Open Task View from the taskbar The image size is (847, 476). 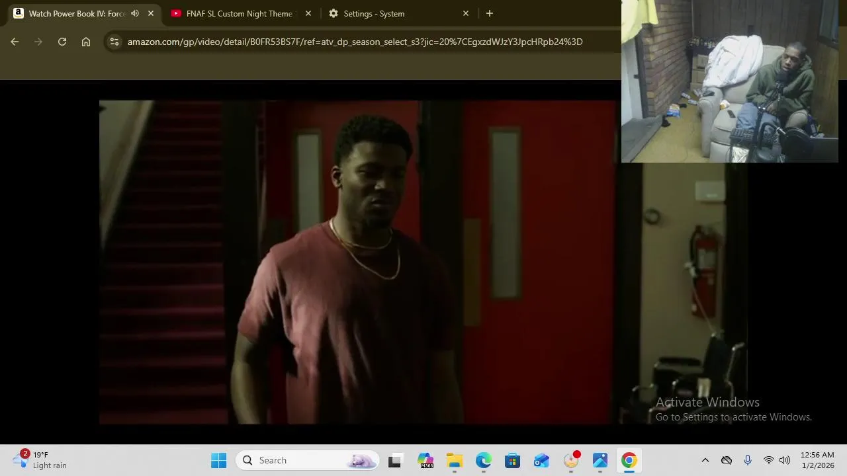pos(395,460)
